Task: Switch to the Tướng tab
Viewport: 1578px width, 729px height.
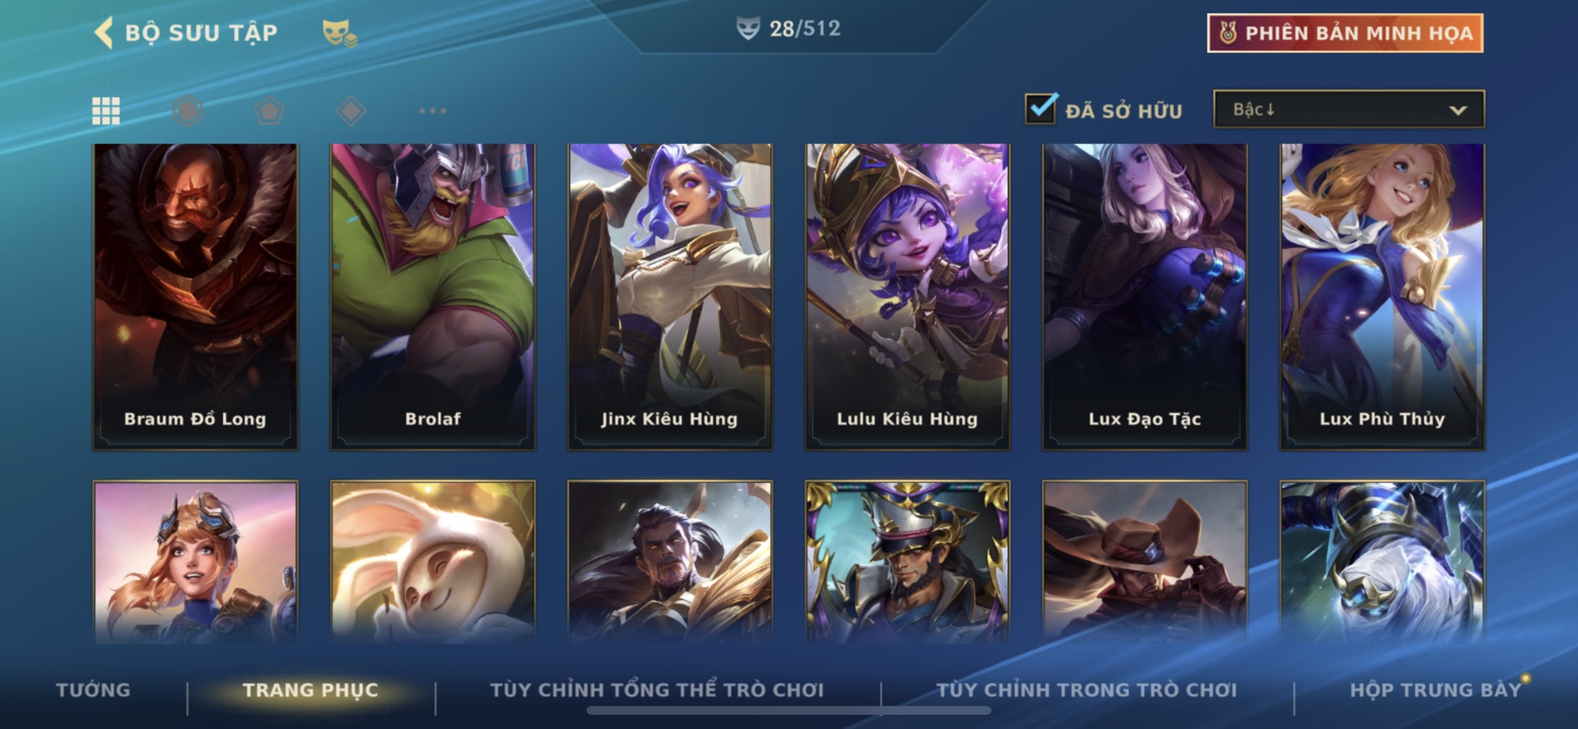Action: [93, 690]
